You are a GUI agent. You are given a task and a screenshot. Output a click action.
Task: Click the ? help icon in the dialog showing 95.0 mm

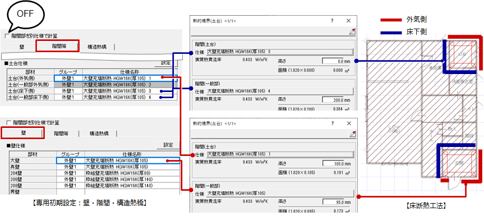tap(332, 123)
